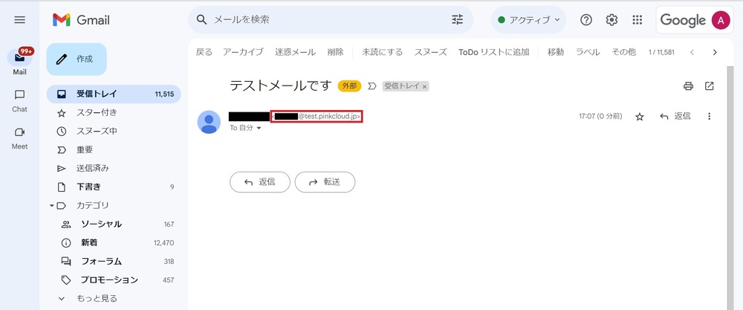743x310 pixels.
Task: Focus the メールを検索 search field
Action: click(327, 20)
